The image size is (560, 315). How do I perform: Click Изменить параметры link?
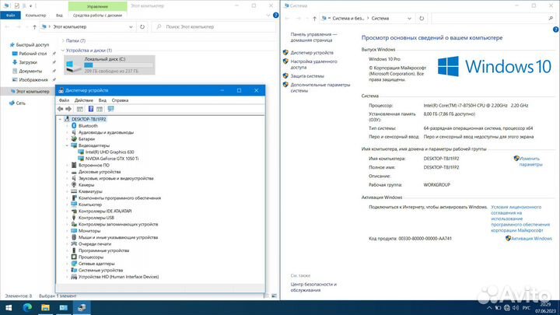tap(530, 162)
